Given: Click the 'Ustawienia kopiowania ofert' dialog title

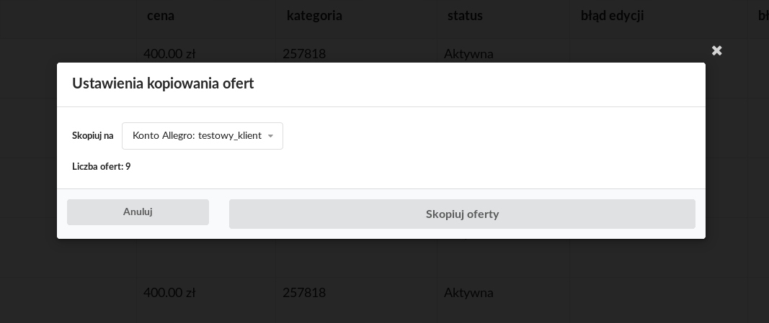Looking at the screenshot, I should 163,83.
